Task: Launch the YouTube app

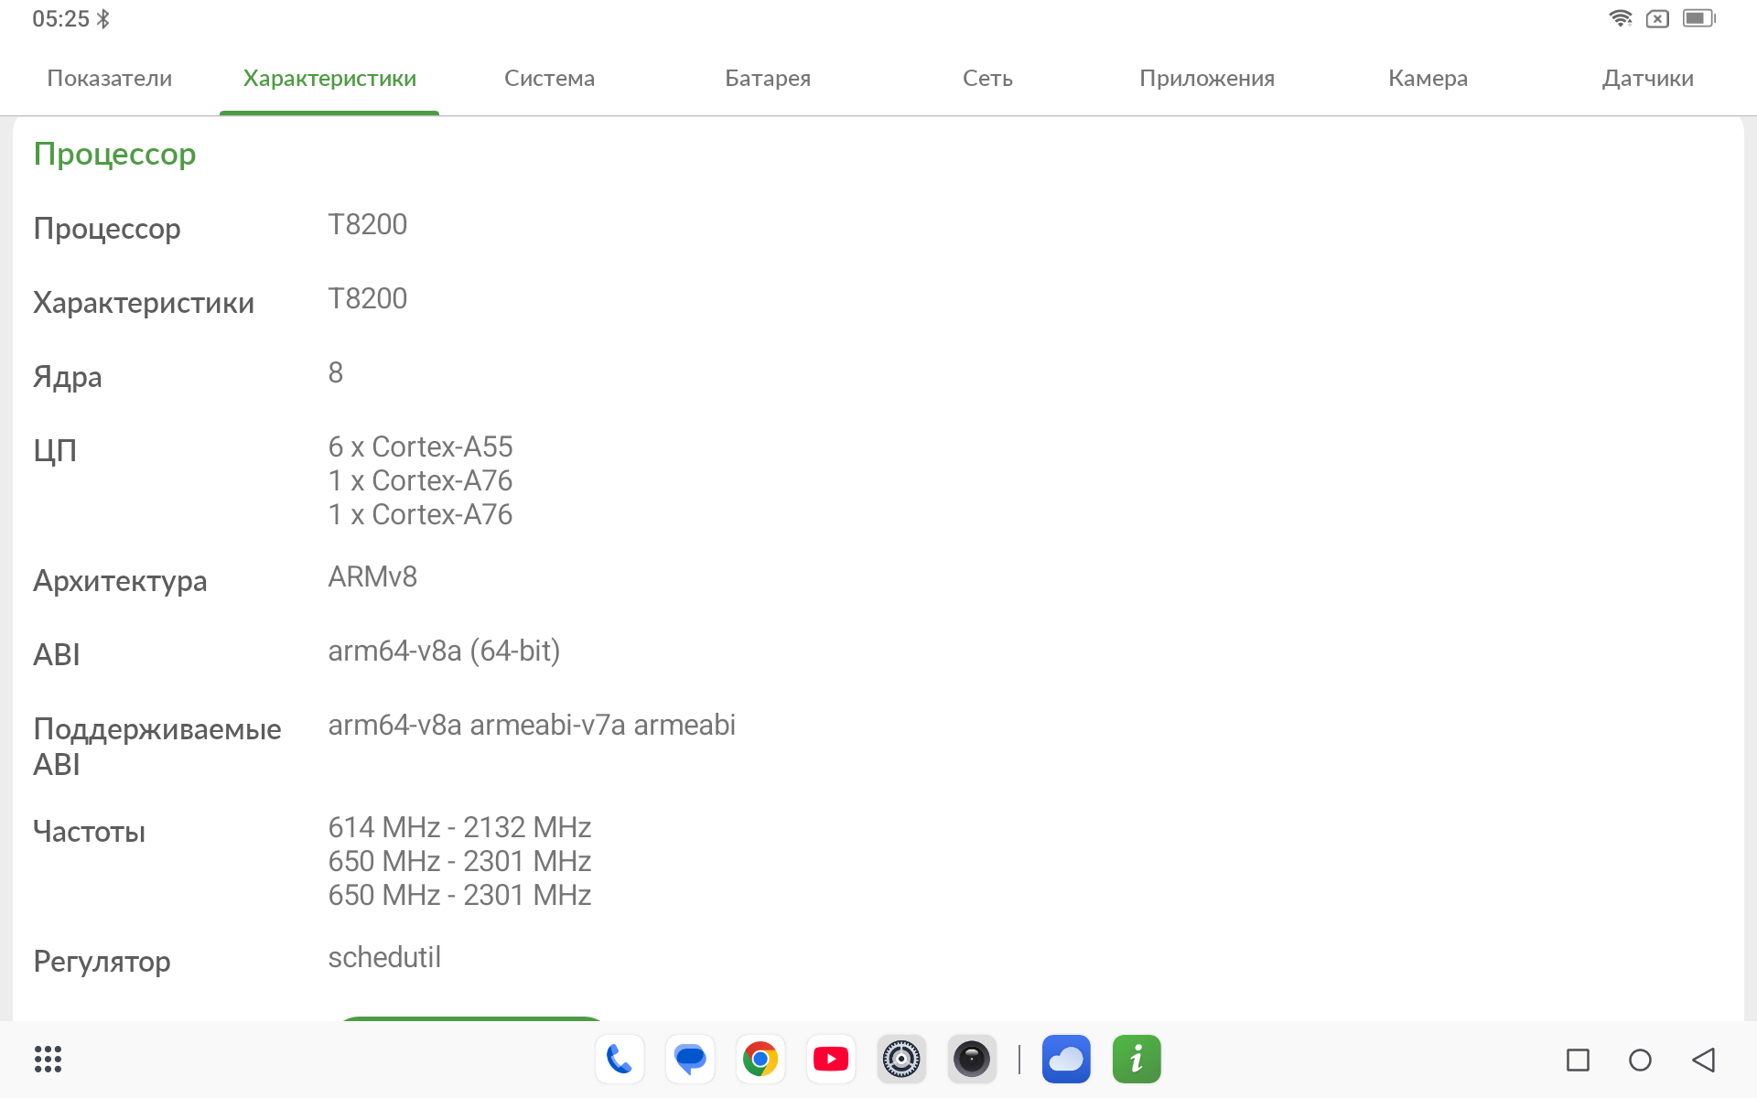Action: (831, 1060)
